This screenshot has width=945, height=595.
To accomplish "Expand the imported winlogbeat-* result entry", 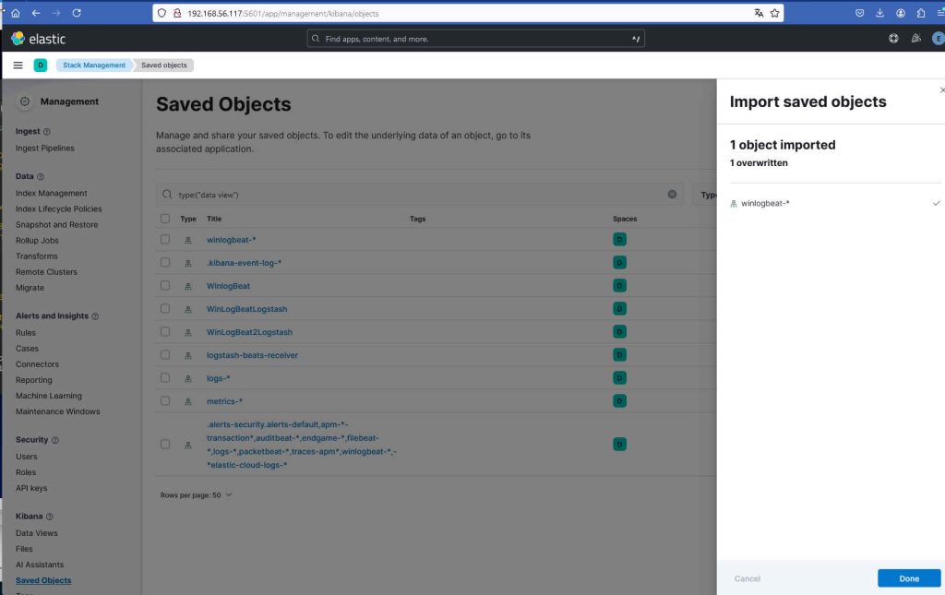I will [938, 202].
